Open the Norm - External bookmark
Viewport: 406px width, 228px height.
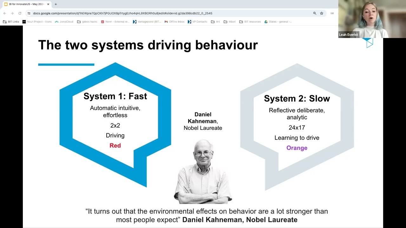(115, 22)
